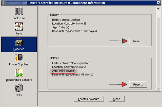Click the Controller in slot B location line
Viewport: 162px width, 107px height.
coord(69,23)
